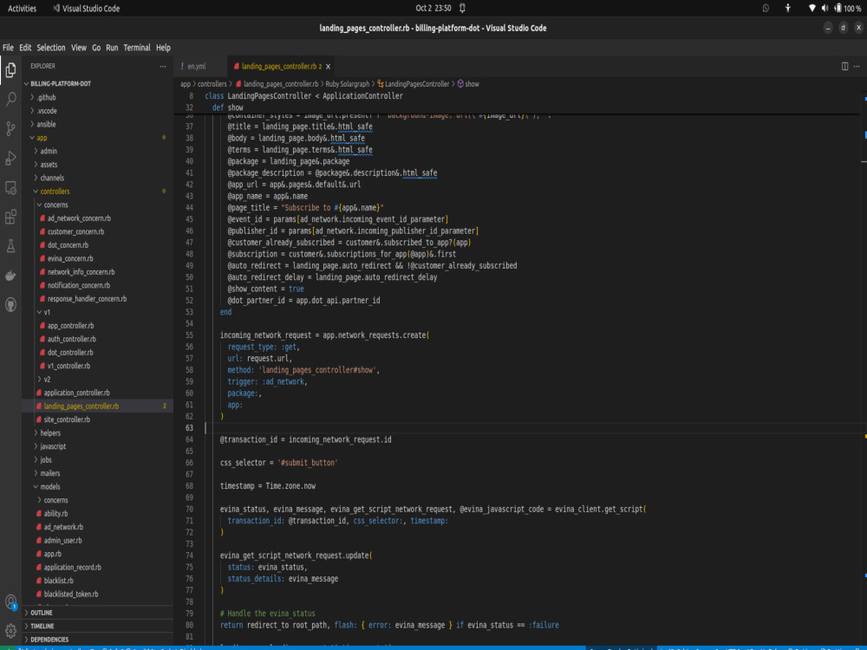Expand the admin folder
867x650 pixels.
(97, 151)
